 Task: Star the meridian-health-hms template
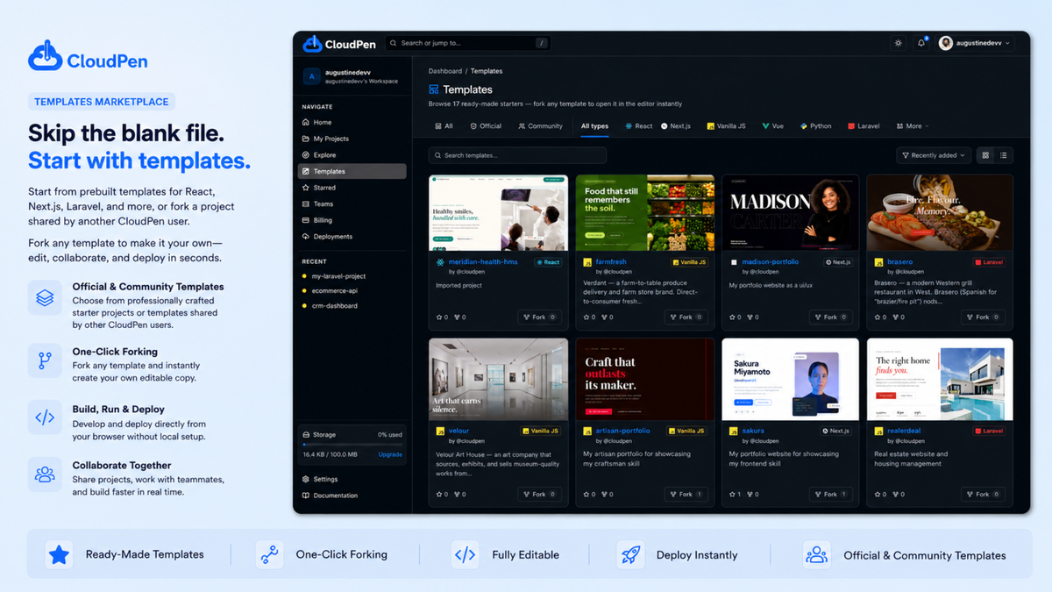(442, 317)
